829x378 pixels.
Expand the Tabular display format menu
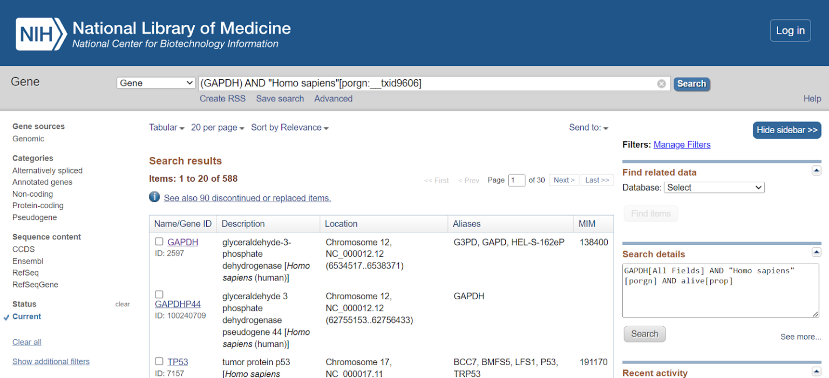[167, 128]
